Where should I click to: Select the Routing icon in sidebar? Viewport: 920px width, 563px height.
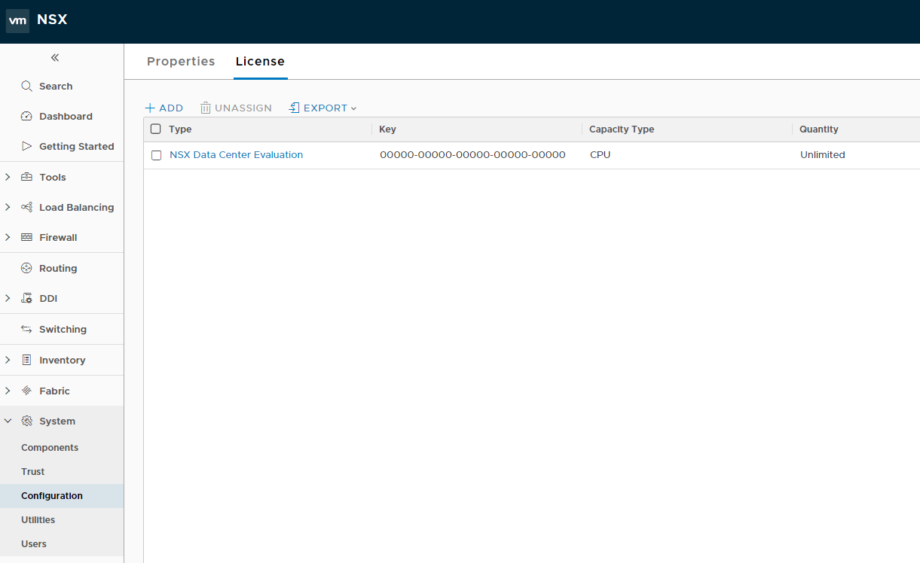tap(27, 269)
